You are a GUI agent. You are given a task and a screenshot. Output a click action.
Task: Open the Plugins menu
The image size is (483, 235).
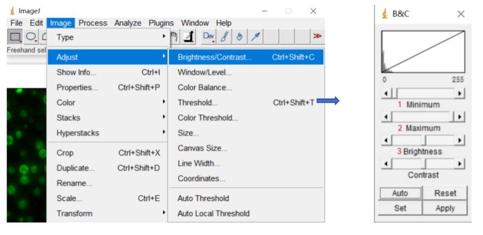[x=161, y=23]
